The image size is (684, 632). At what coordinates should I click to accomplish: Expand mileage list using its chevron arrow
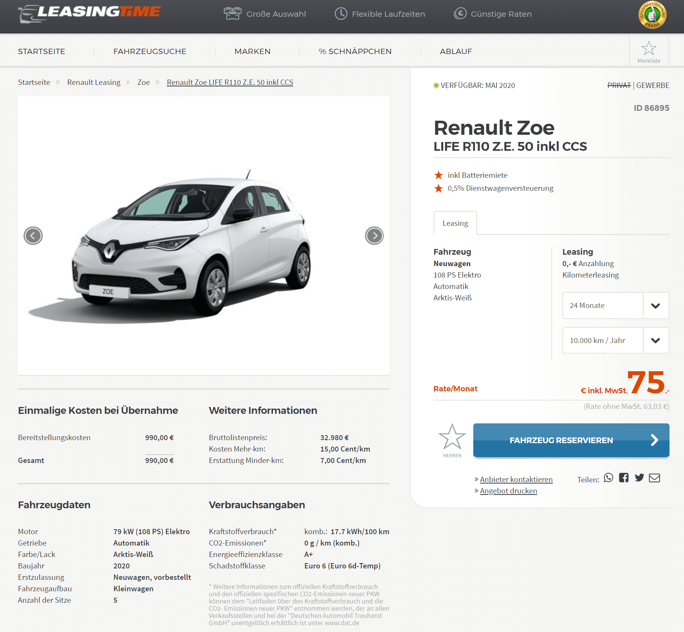click(655, 341)
